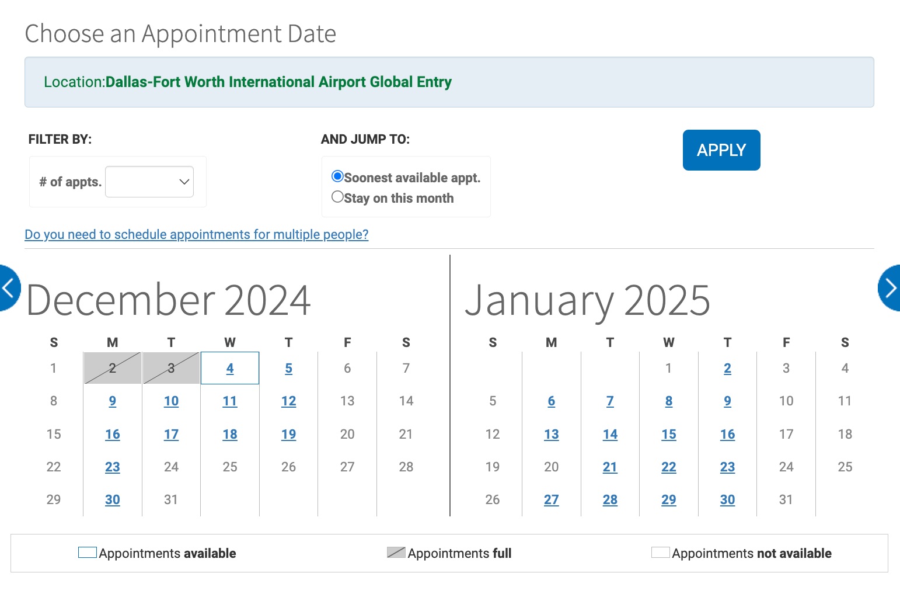Open link about scheduling for multiple people
The width and height of the screenshot is (900, 597).
(196, 234)
